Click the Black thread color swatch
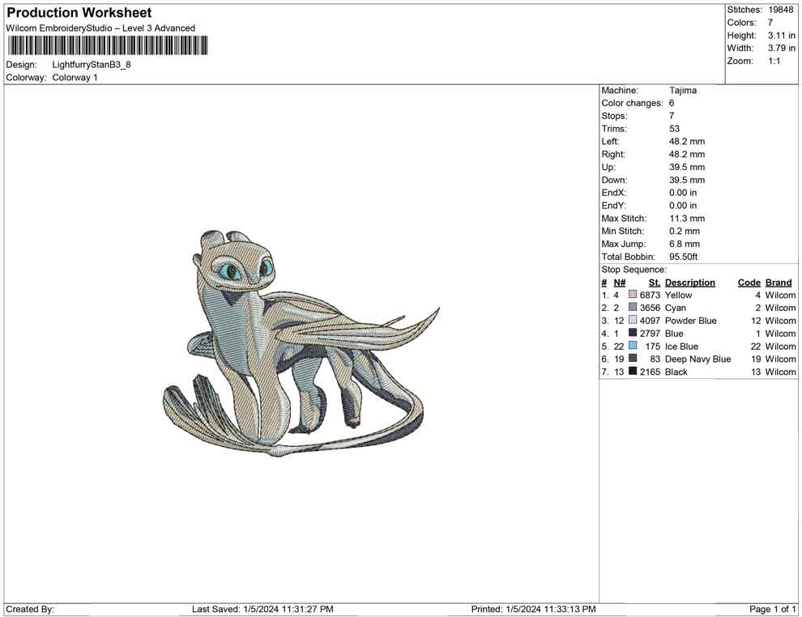This screenshot has width=802, height=617. (633, 372)
